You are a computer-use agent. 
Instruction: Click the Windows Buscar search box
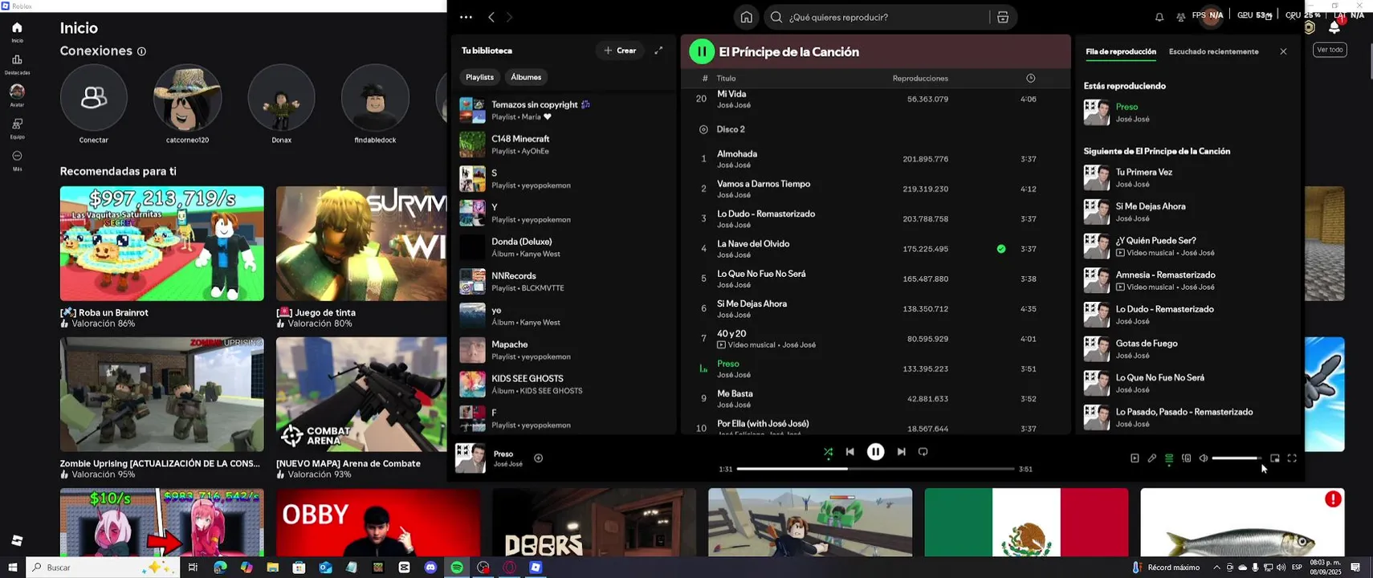(x=103, y=567)
